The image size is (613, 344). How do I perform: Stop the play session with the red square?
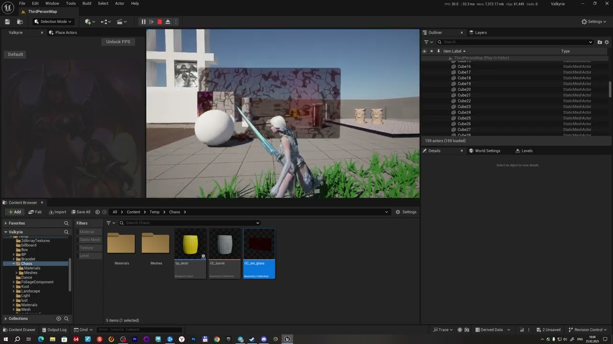159,21
